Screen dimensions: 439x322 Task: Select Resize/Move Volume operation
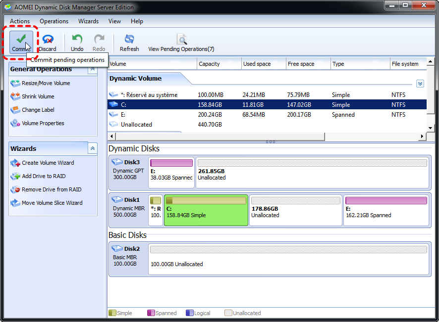click(x=46, y=83)
